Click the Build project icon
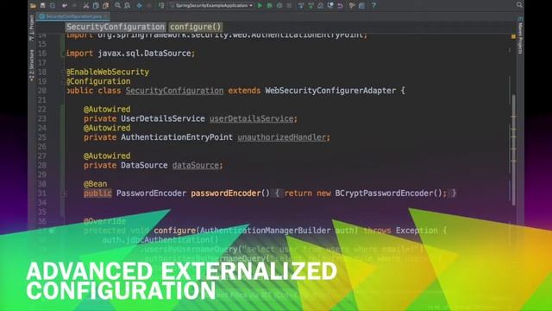The image size is (552, 311). click(161, 5)
